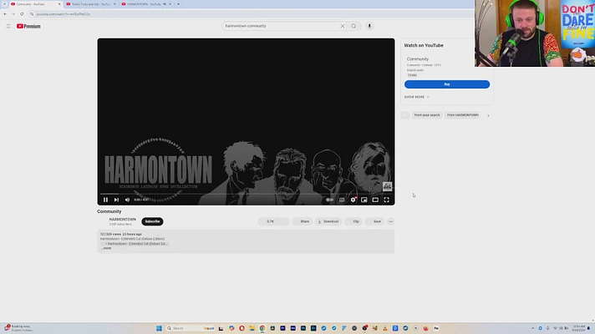Switch to theater mode
The width and height of the screenshot is (595, 334).
coord(375,200)
